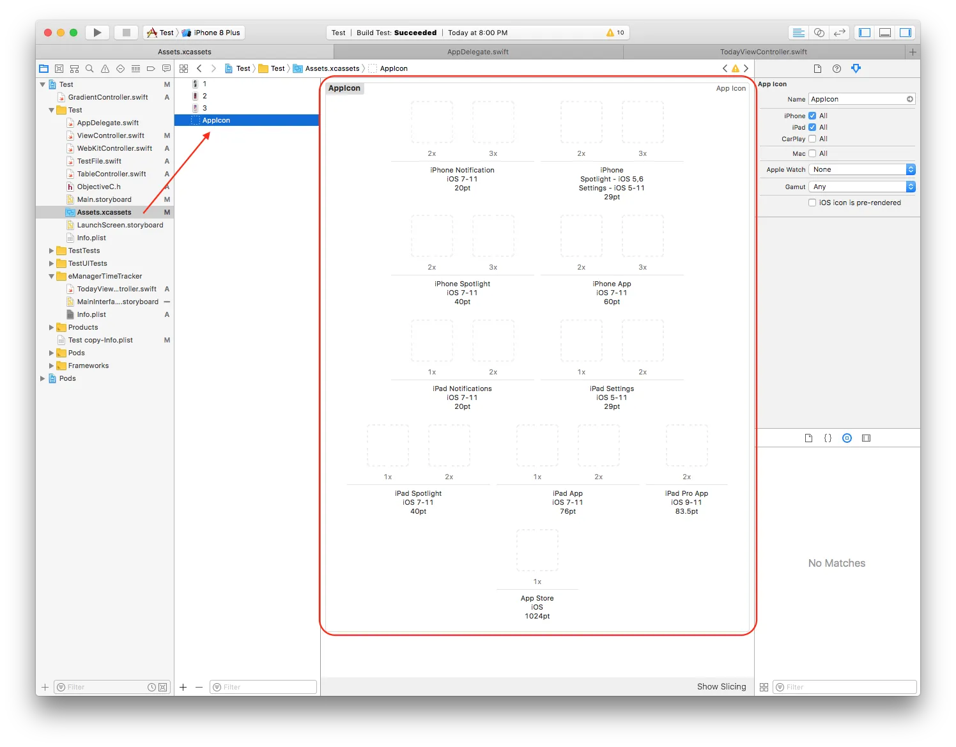Open the Test scheme selector
Viewport: 956px width, 747px height.
coord(160,33)
